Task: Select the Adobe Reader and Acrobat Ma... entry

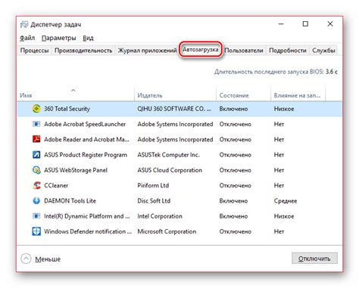Action: coord(86,139)
